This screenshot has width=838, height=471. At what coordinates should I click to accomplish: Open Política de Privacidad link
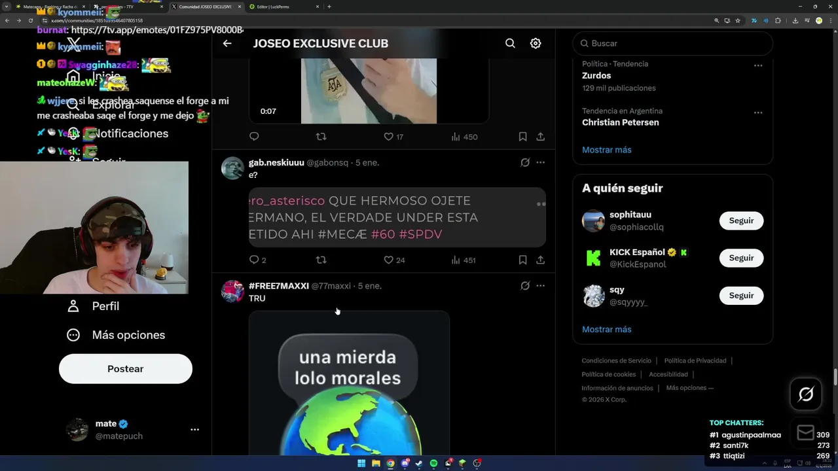[695, 360]
